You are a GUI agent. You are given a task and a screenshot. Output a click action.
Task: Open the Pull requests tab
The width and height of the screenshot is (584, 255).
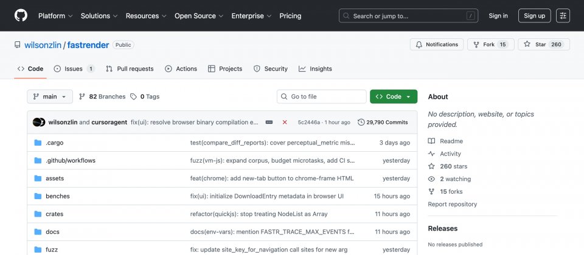click(x=130, y=69)
